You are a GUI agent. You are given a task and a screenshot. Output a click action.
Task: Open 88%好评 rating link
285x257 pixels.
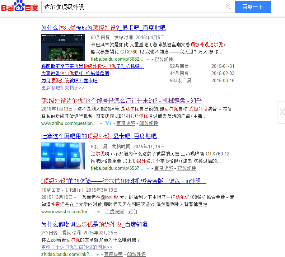(149, 123)
